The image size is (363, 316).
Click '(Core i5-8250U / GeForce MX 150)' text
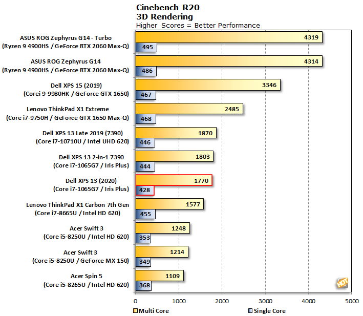(80, 261)
